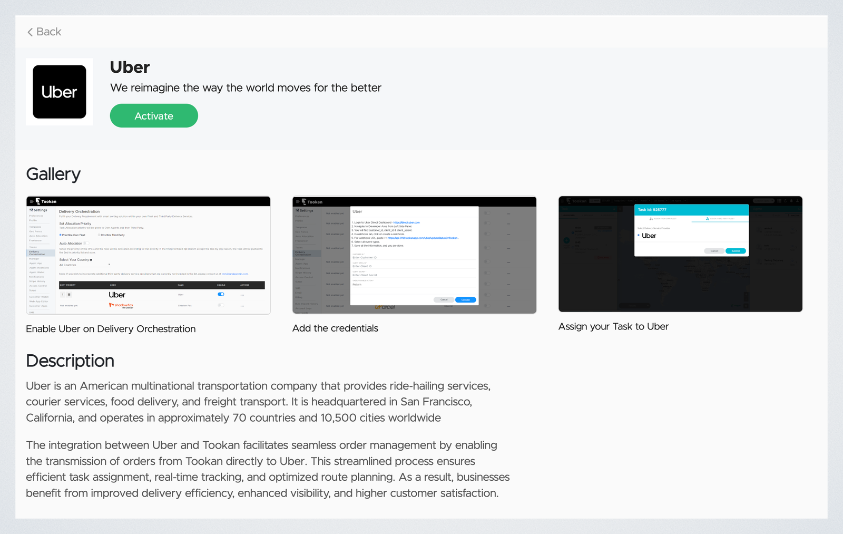The height and width of the screenshot is (534, 843).
Task: Click the black Uber logo icon
Action: pos(60,92)
